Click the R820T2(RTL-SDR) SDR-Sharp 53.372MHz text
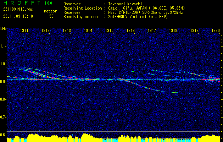The image size is (223, 142). pyautogui.click(x=145, y=12)
